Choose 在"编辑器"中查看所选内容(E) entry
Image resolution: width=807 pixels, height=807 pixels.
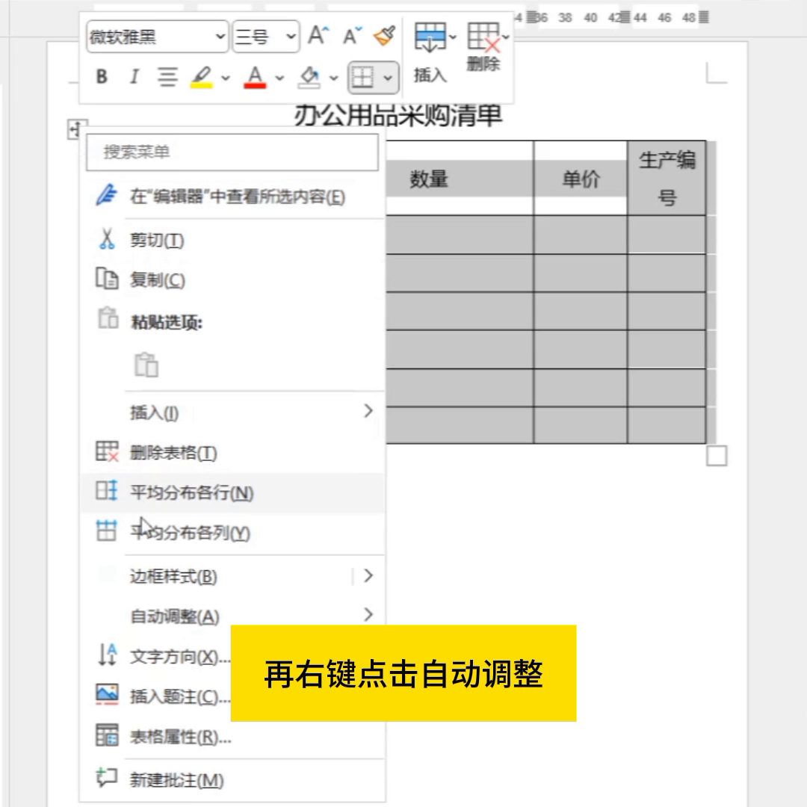coord(232,197)
